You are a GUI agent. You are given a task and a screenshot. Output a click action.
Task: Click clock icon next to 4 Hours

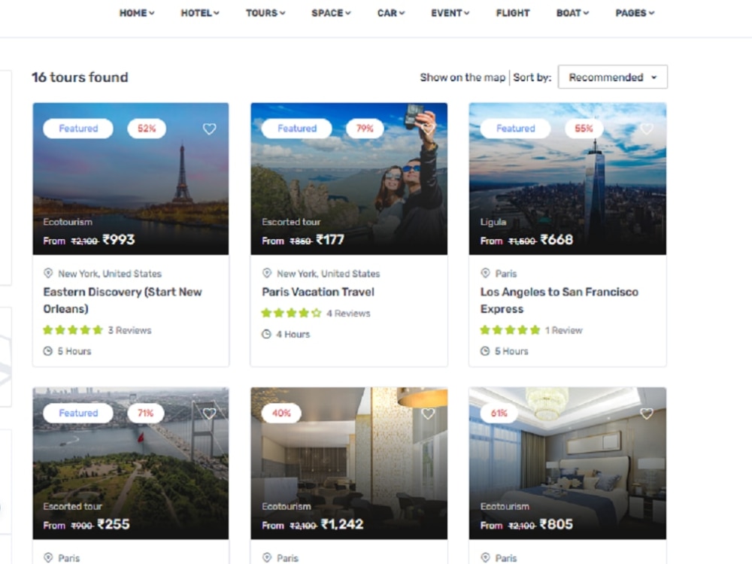(x=266, y=335)
